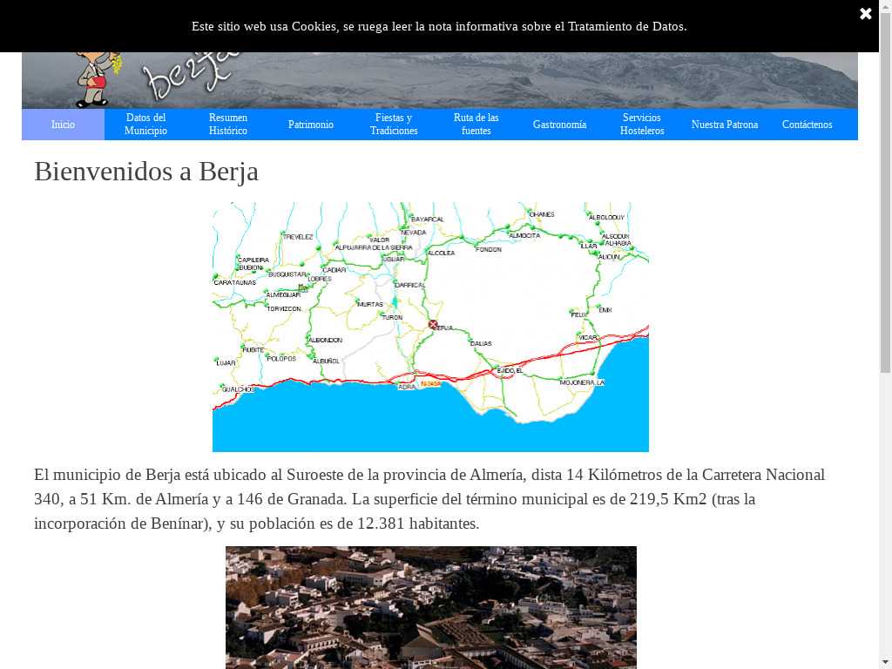
Task: Open the Gastronomía section
Action: (x=559, y=125)
